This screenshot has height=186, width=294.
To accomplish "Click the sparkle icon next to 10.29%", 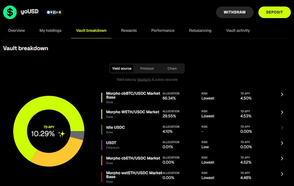I will point(61,134).
